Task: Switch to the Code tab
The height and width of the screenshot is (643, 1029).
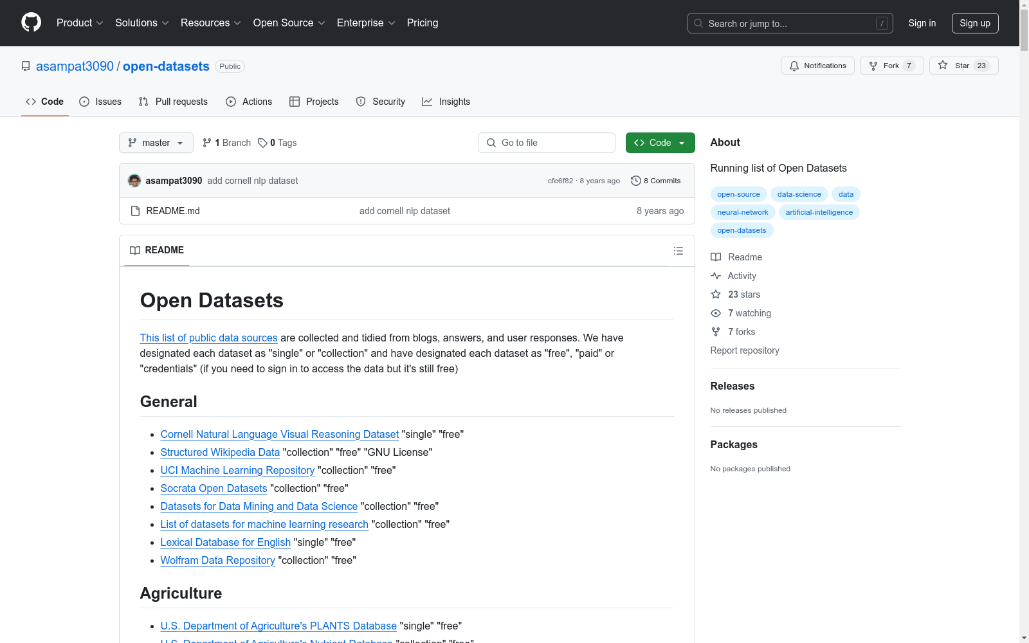Action: pyautogui.click(x=45, y=102)
